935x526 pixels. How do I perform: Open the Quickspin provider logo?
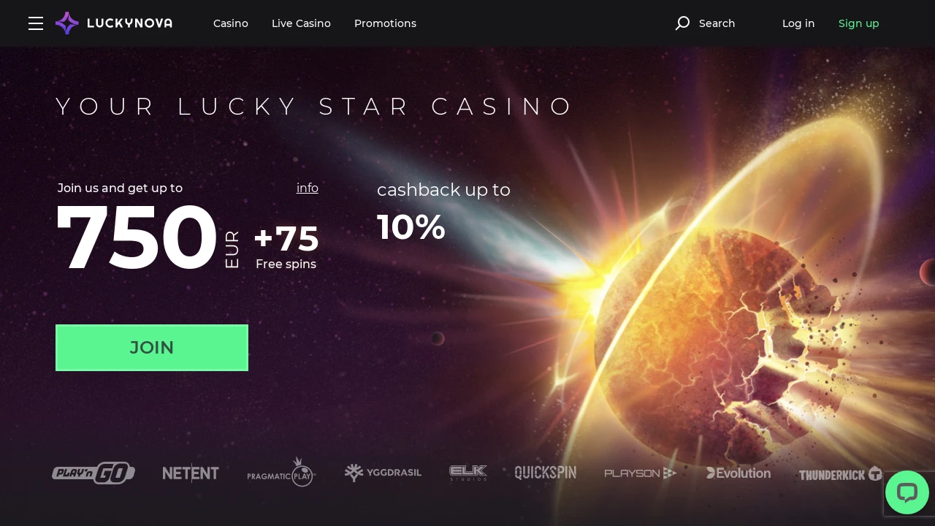coord(546,473)
